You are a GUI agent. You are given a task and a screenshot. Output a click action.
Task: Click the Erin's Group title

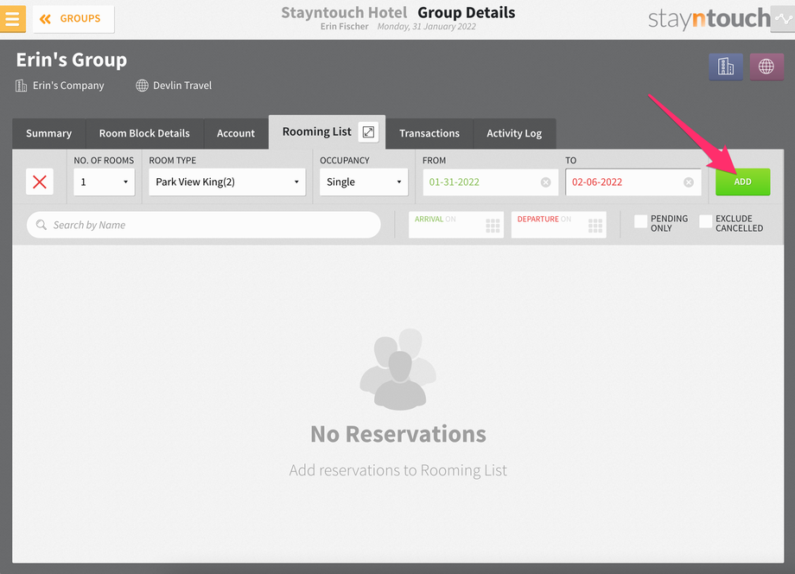point(72,60)
